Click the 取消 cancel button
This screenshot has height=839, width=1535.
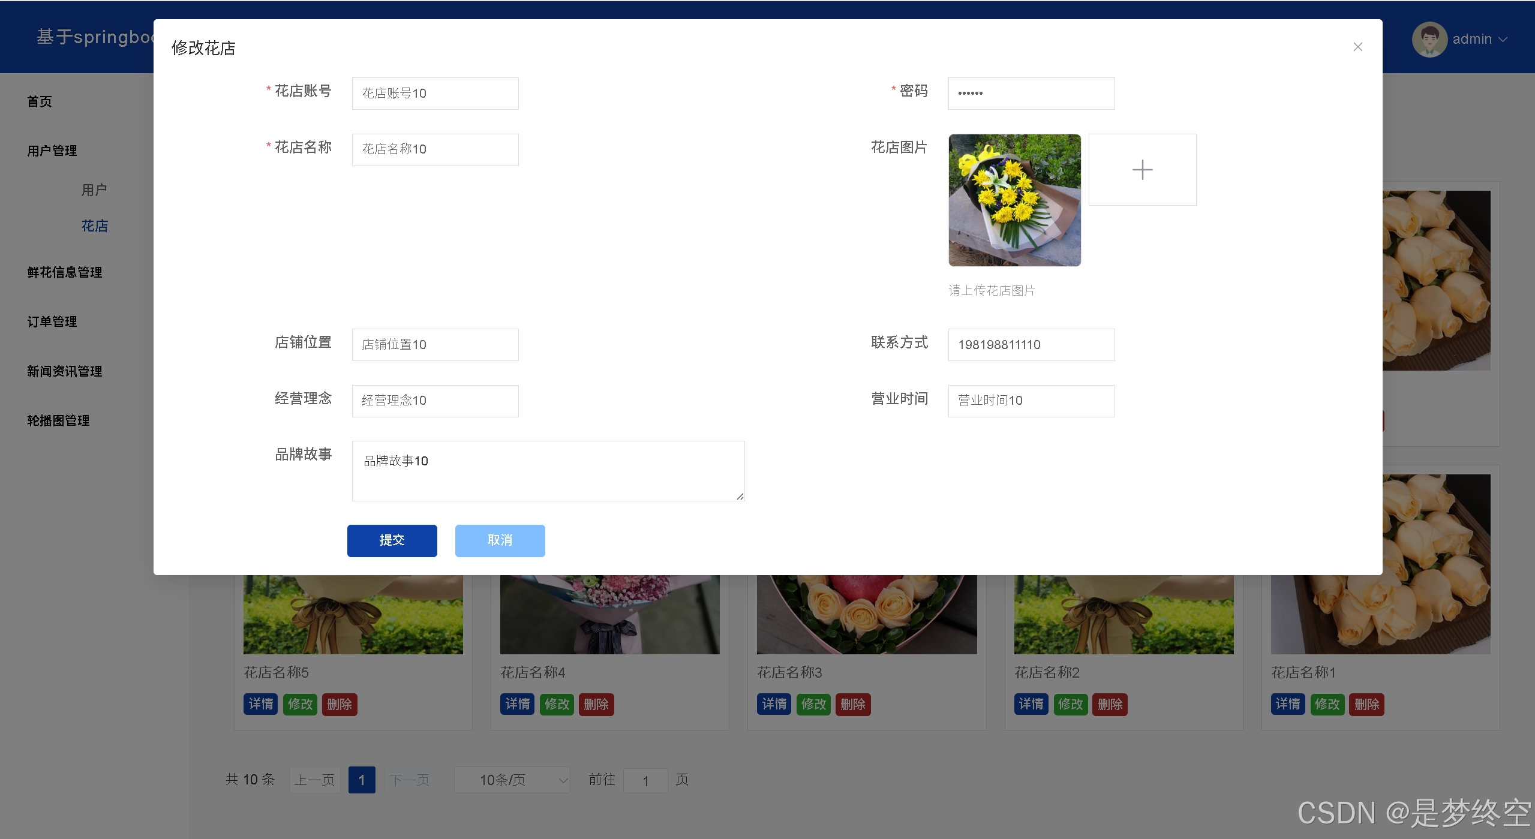point(500,540)
